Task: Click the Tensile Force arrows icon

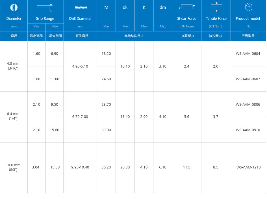Action: [x=216, y=7]
